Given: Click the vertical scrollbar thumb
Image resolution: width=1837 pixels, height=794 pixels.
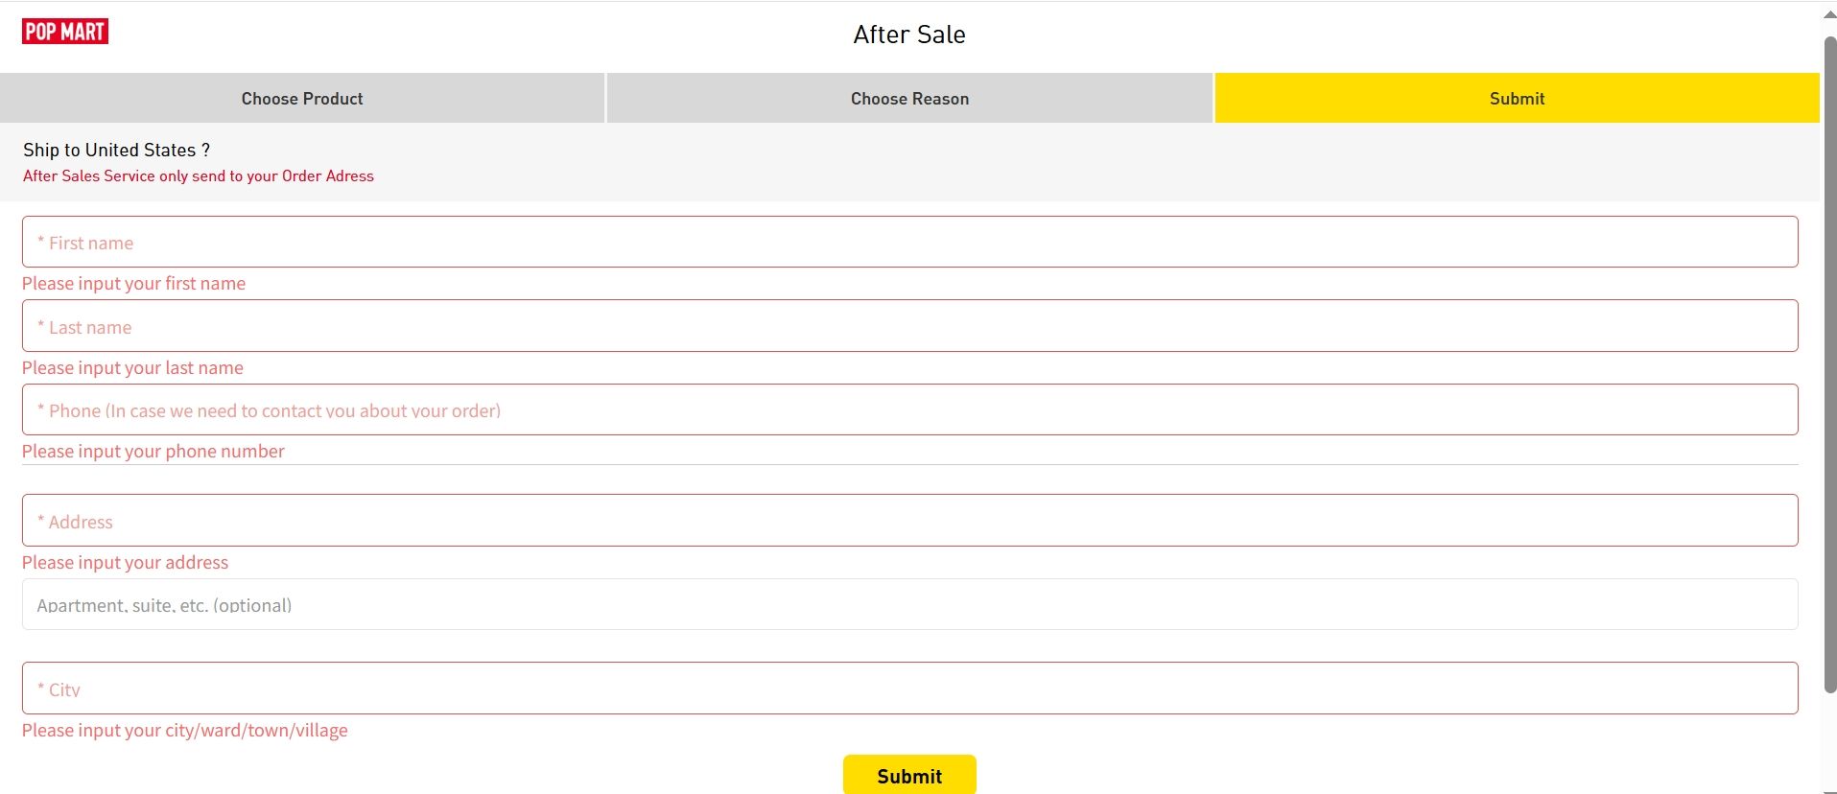Looking at the screenshot, I should coord(1829,364).
